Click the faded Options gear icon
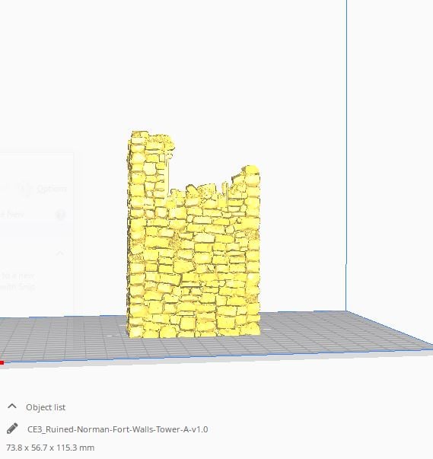Image resolution: width=433 pixels, height=459 pixels. 26,189
